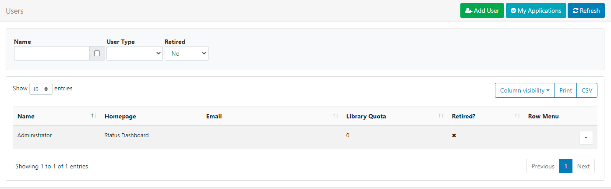Sort by Name column arrows icon
Image resolution: width=611 pixels, height=189 pixels.
[x=93, y=116]
